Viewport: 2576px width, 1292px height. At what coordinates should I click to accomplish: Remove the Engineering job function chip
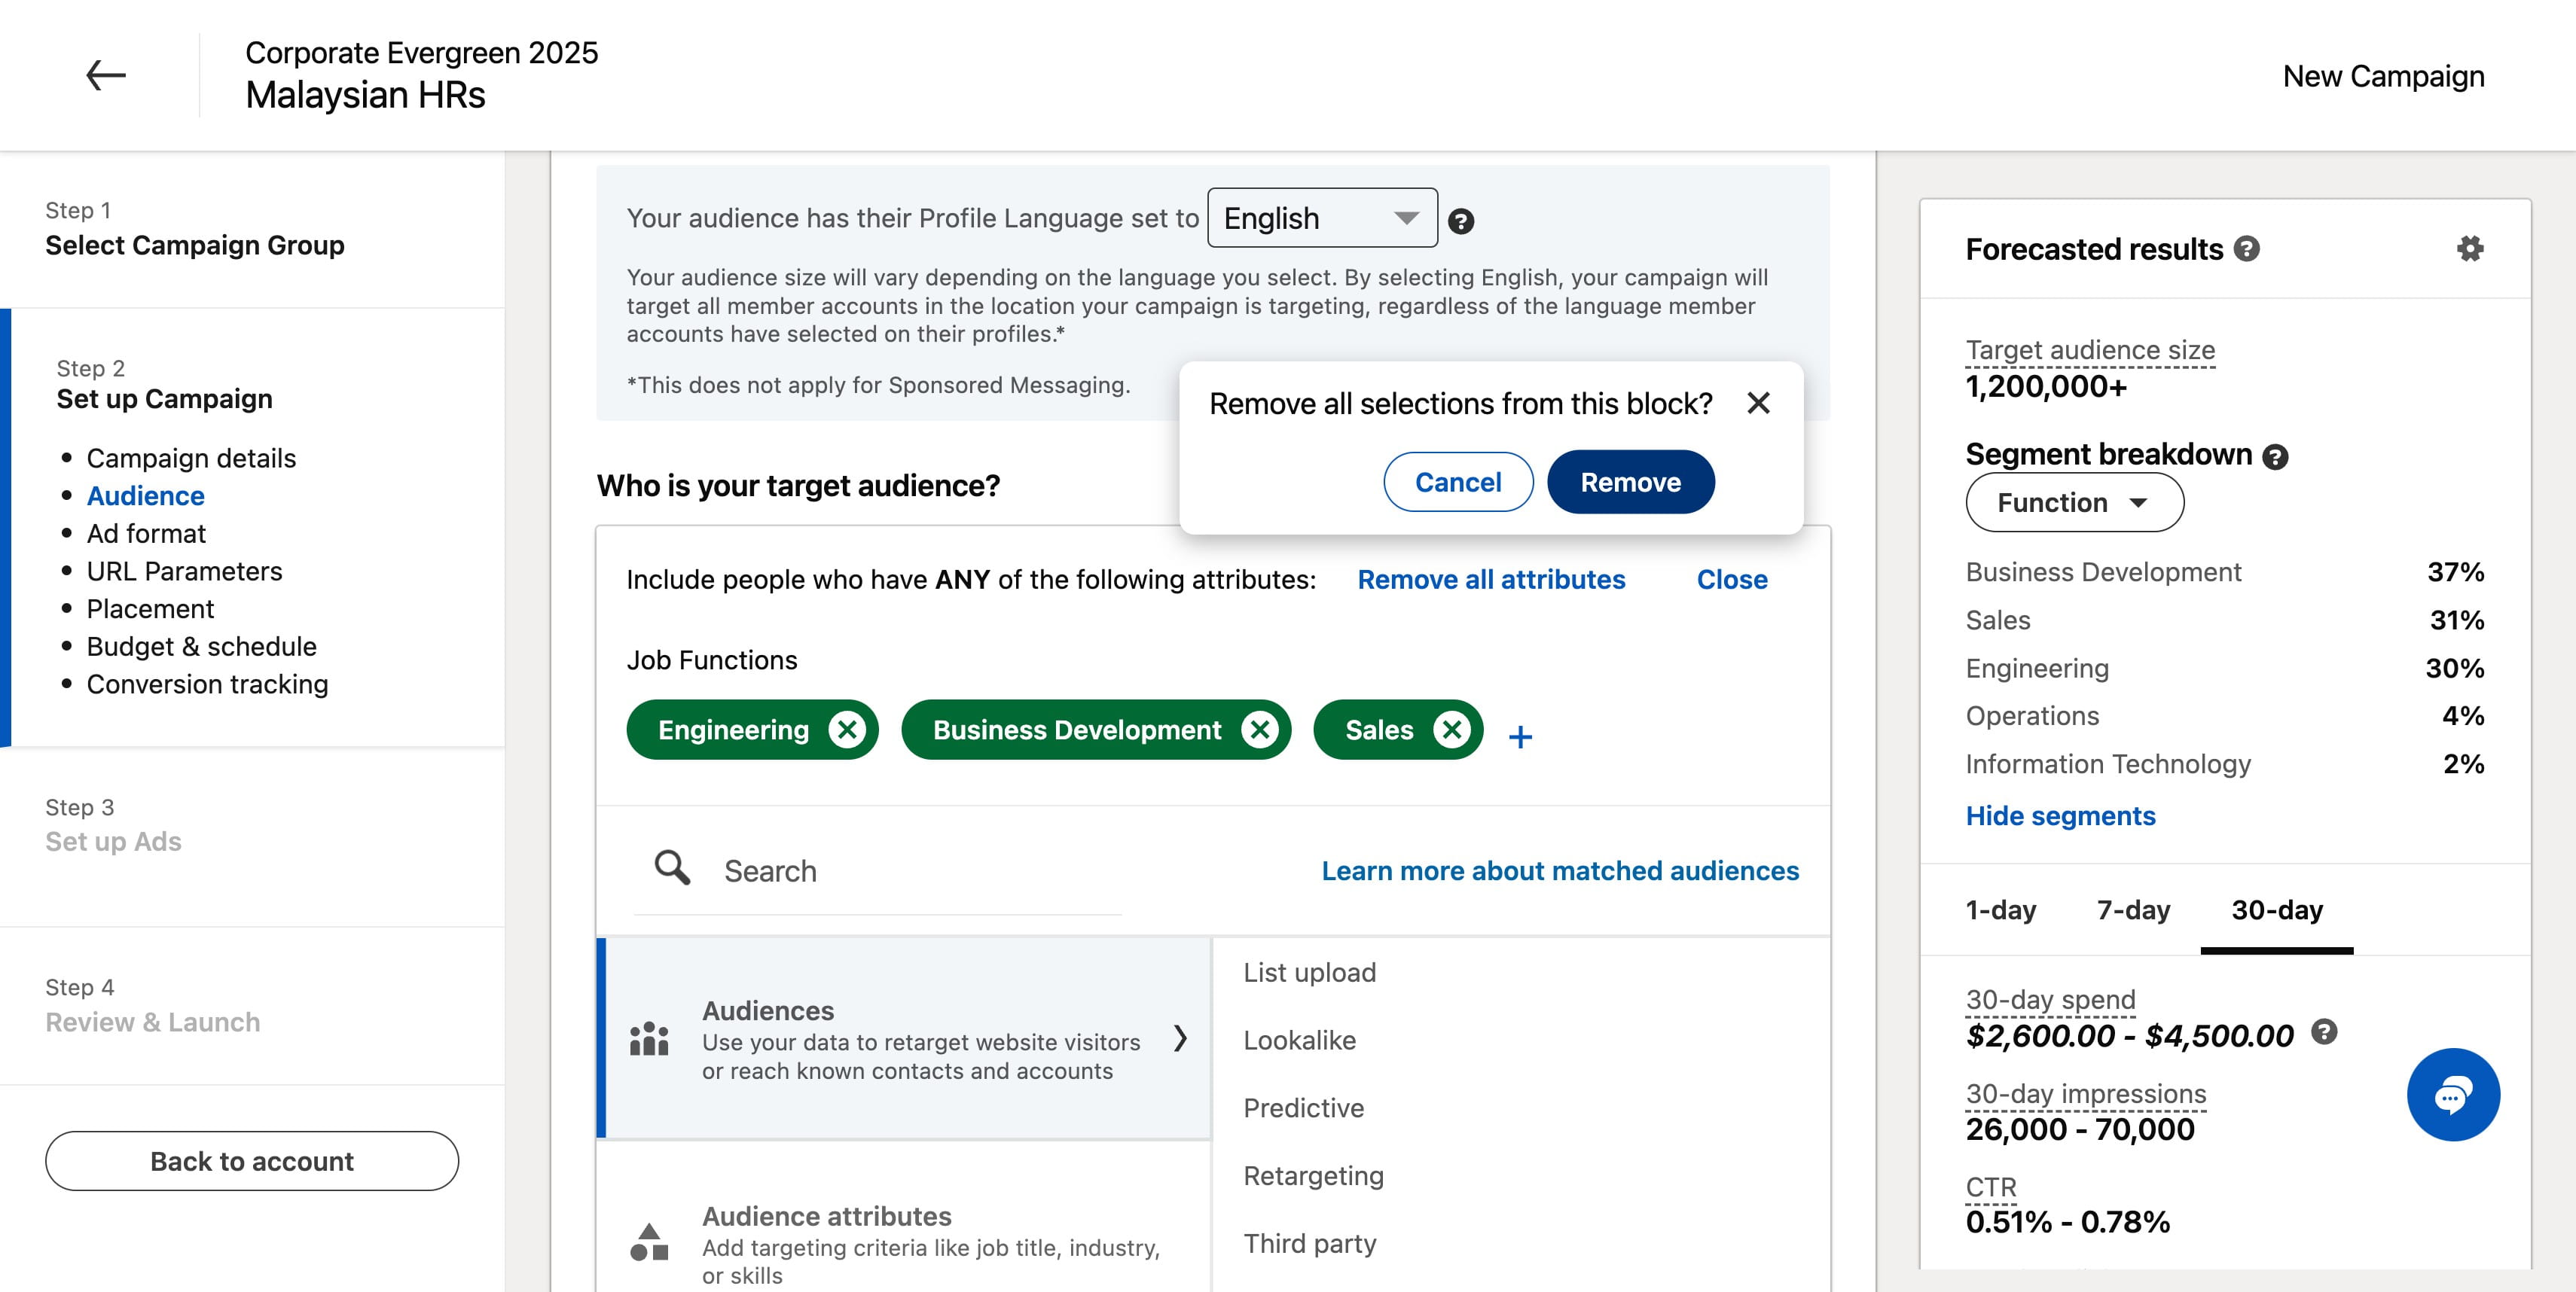[847, 730]
